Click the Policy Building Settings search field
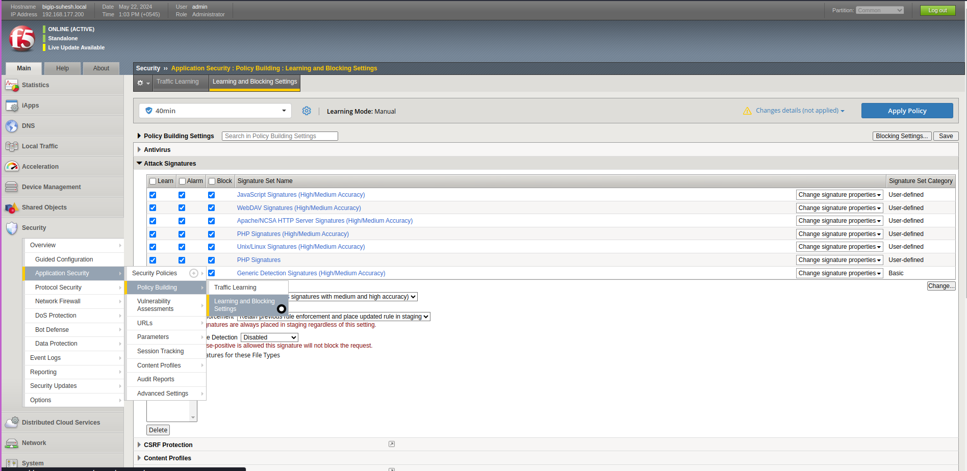Screen dimensions: 967x471 279,136
